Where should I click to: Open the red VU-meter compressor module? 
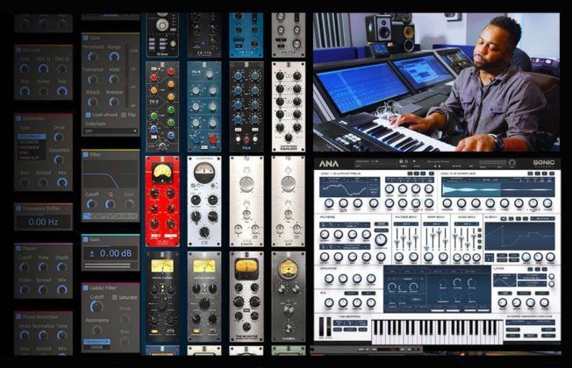pyautogui.click(x=162, y=202)
